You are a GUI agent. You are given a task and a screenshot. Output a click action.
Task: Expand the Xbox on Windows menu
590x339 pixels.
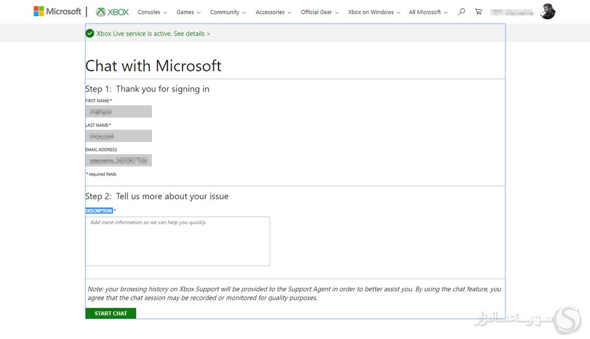pyautogui.click(x=374, y=12)
